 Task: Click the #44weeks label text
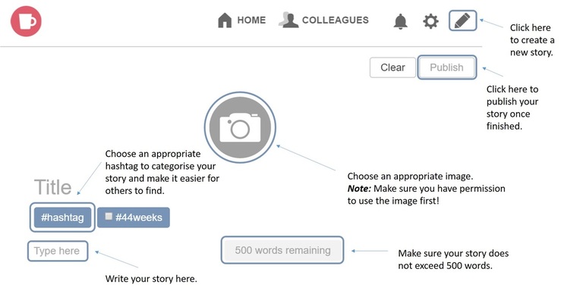coord(139,217)
